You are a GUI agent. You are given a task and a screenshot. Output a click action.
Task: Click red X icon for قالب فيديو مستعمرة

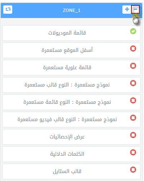click(x=133, y=118)
